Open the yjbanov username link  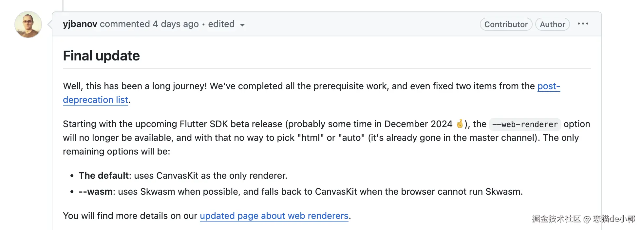(x=80, y=24)
